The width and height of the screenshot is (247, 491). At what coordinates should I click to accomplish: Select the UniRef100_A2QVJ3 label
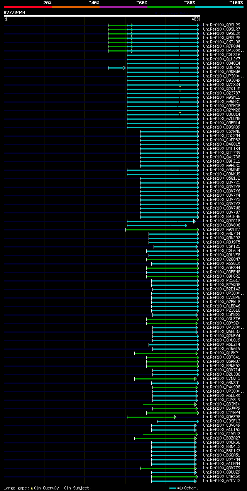(222, 481)
